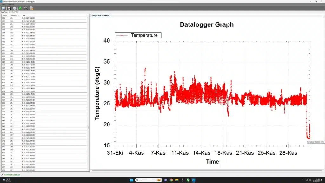
Task: Switch to the Download/Open tab
Action: pos(14,12)
